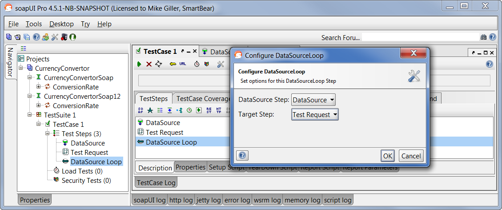502x210 pixels.
Task: Open the Target Step dropdown
Action: point(315,114)
